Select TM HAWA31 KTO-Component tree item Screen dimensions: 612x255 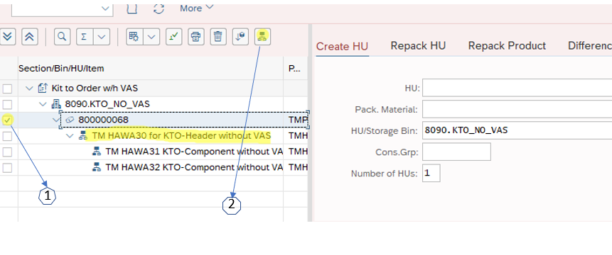click(188, 152)
